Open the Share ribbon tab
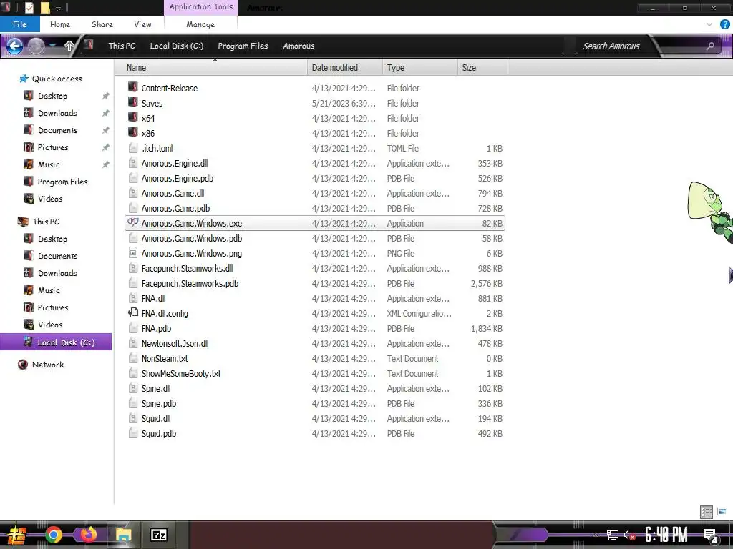Viewport: 733px width, 549px height. point(102,24)
